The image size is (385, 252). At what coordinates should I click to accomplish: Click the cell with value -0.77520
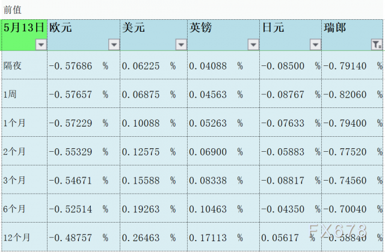[x=352, y=151]
